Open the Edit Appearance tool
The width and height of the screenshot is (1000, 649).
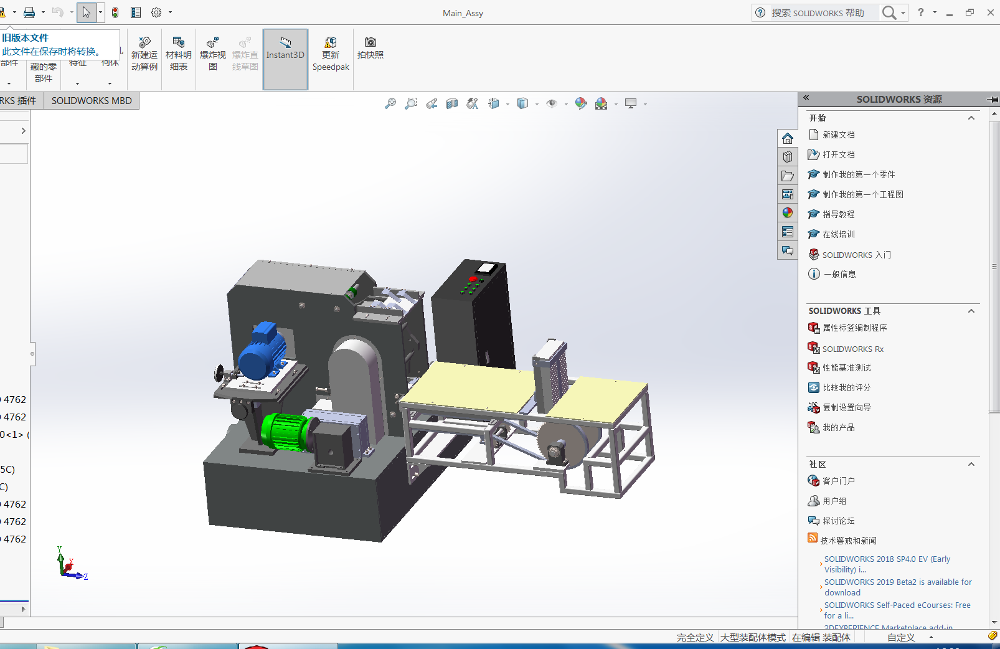580,103
